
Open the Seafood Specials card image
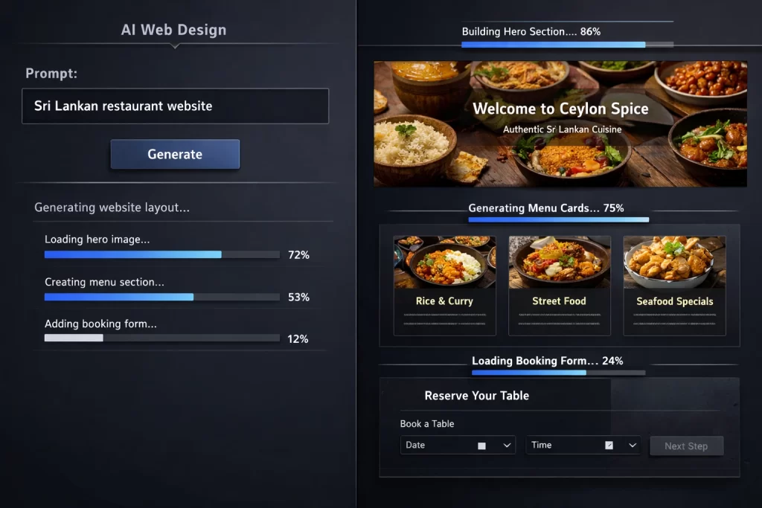pos(674,262)
